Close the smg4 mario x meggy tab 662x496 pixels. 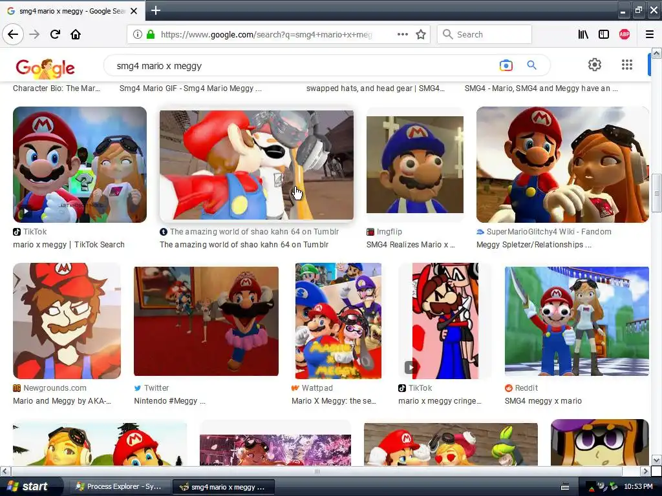134,11
